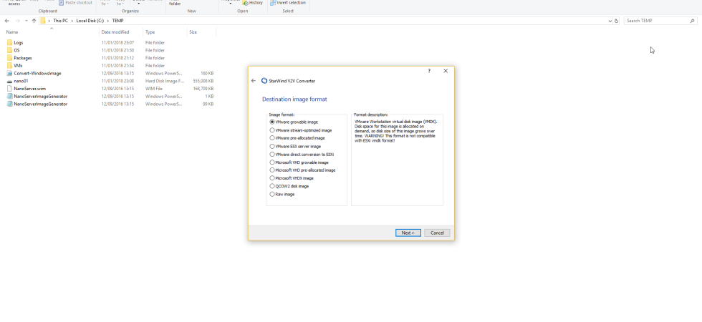
Task: Pick Microsoft VHD growable image option
Action: tap(299, 162)
